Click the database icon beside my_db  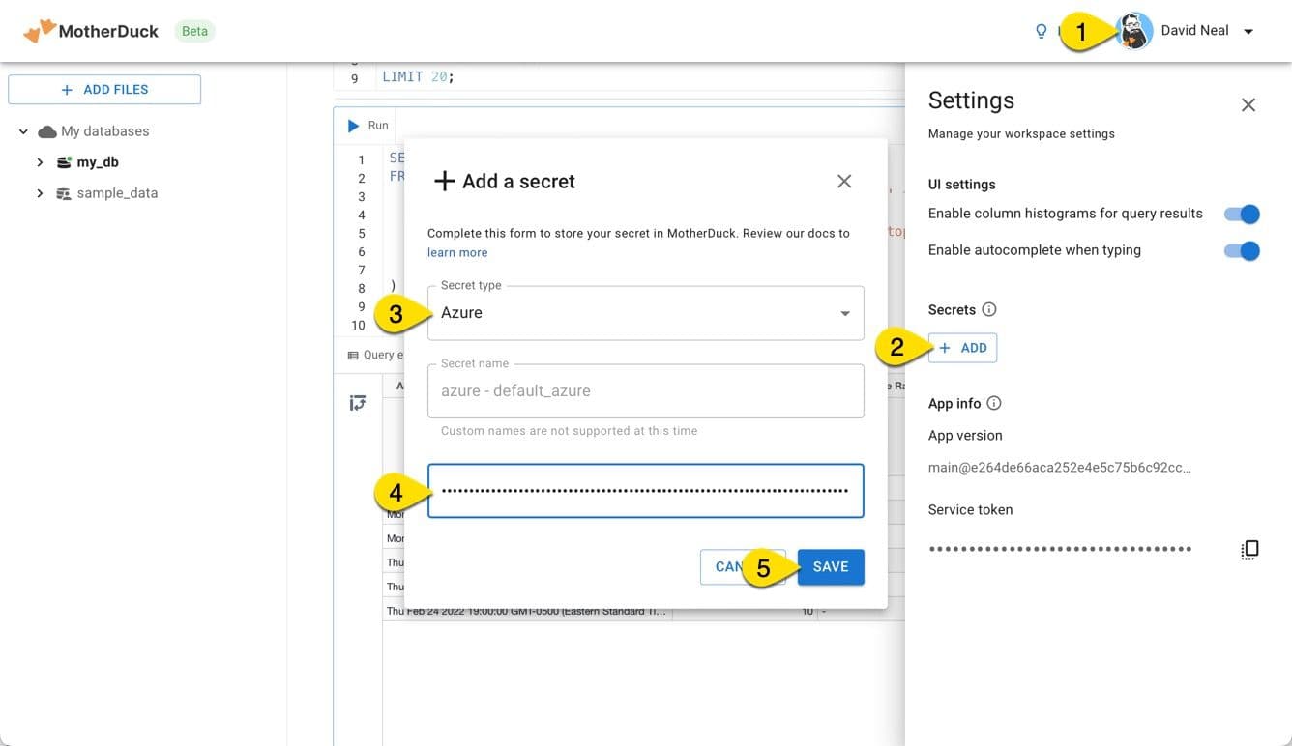[x=62, y=161]
